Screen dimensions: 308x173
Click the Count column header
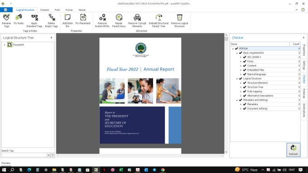[295, 44]
